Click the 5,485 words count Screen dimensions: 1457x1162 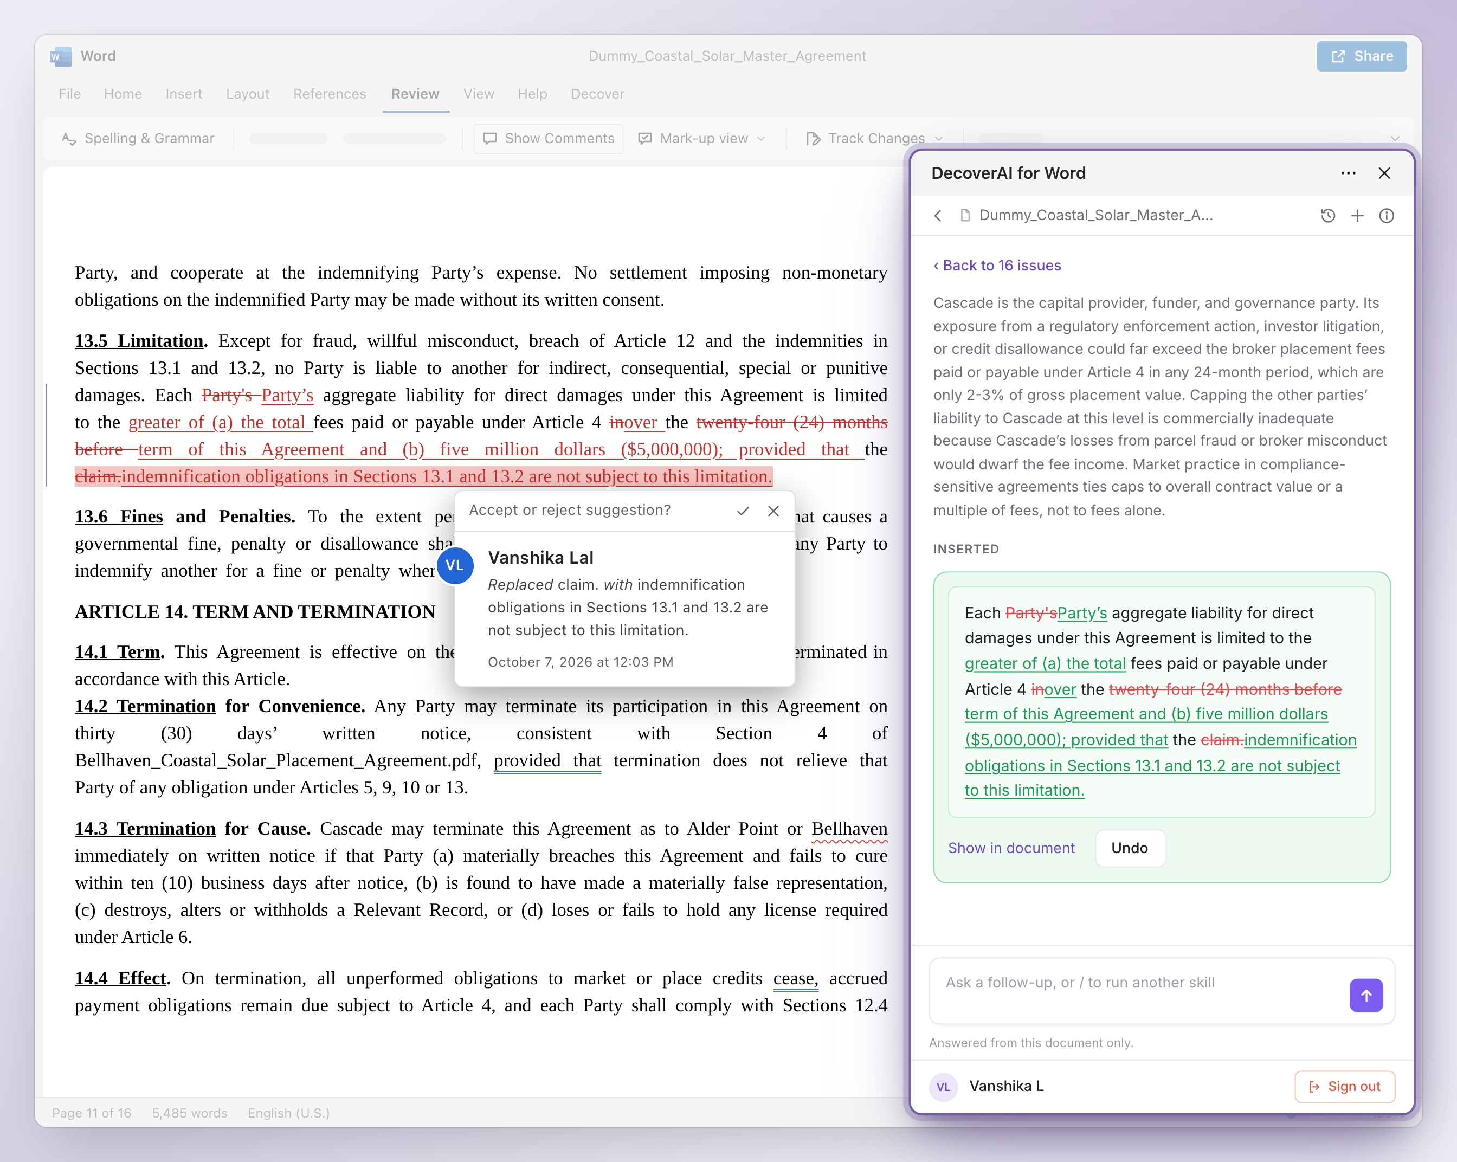pyautogui.click(x=189, y=1113)
